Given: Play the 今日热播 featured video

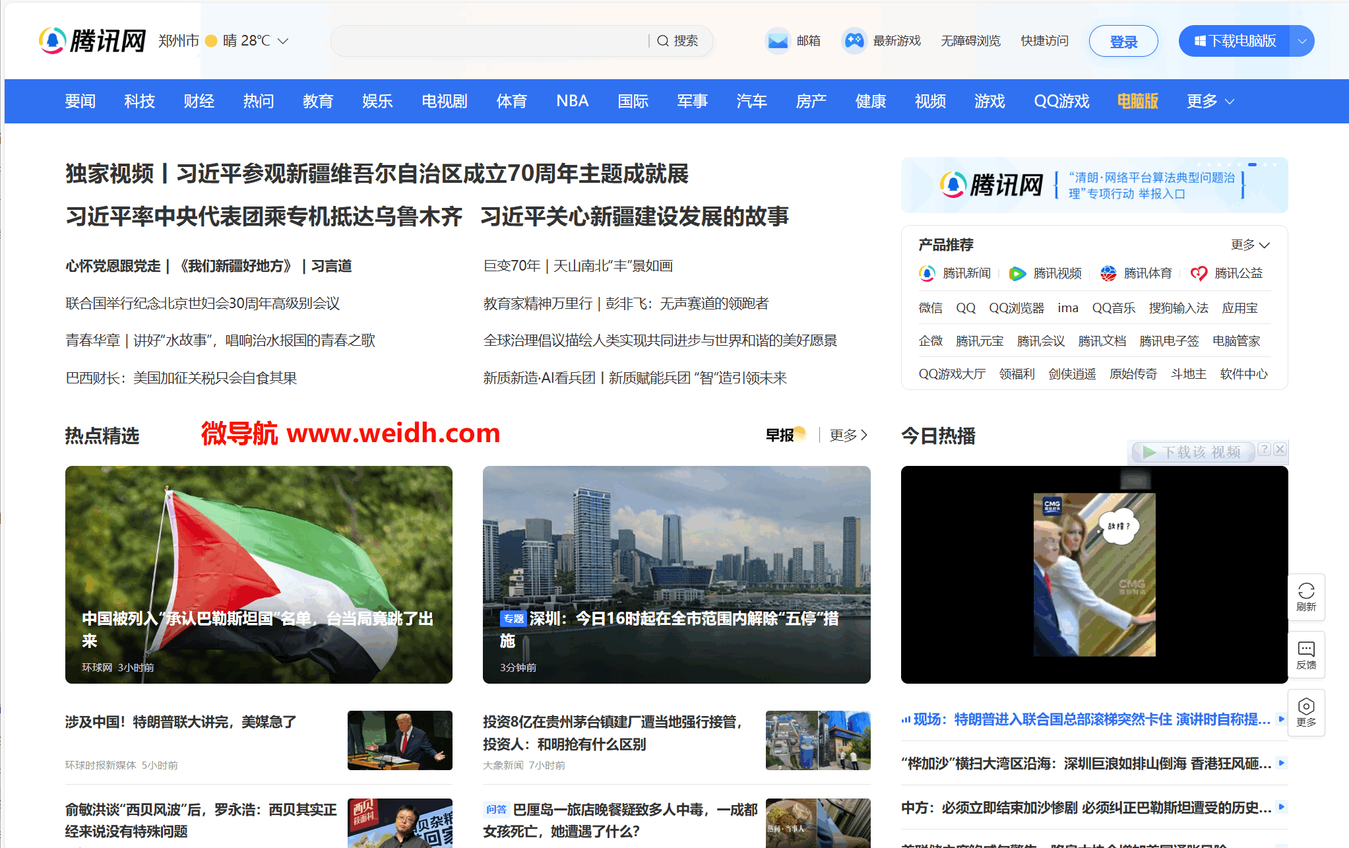Looking at the screenshot, I should (x=1094, y=575).
